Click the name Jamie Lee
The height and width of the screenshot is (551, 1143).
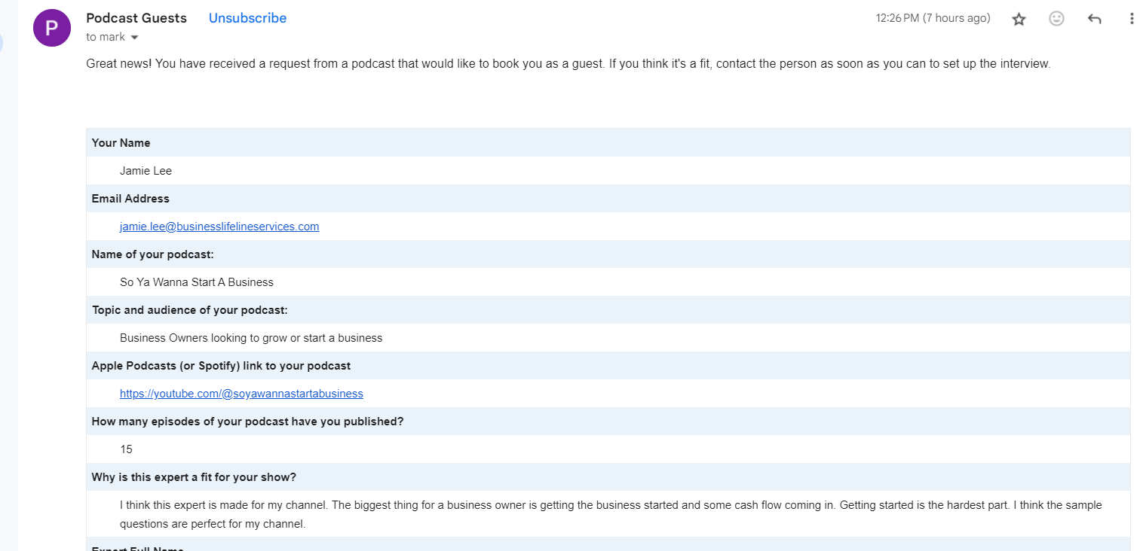(x=146, y=171)
